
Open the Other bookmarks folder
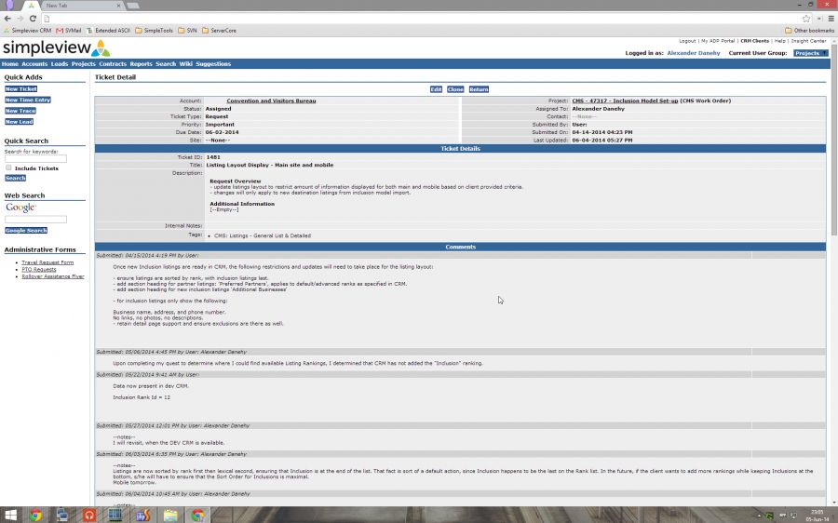click(809, 31)
